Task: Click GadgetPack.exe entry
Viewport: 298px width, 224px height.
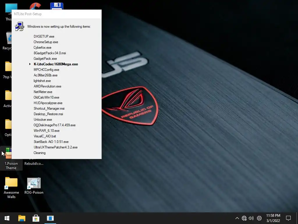Action: click(x=45, y=58)
